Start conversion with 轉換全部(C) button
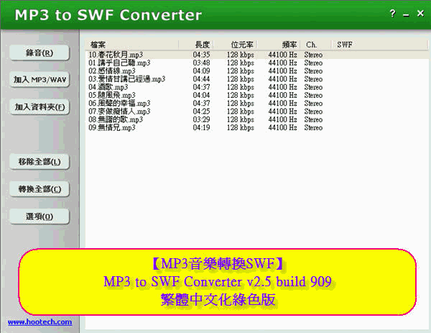 pos(40,189)
